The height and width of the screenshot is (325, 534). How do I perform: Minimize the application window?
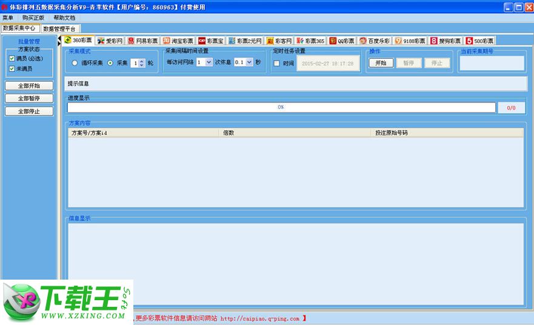click(508, 7)
